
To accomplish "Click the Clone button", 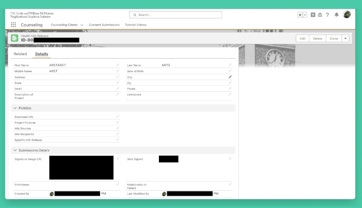I will click(334, 39).
